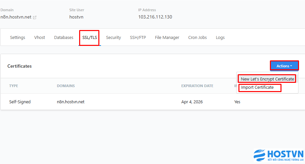Click n8n.hostvn.net in certificates table

(x=71, y=102)
